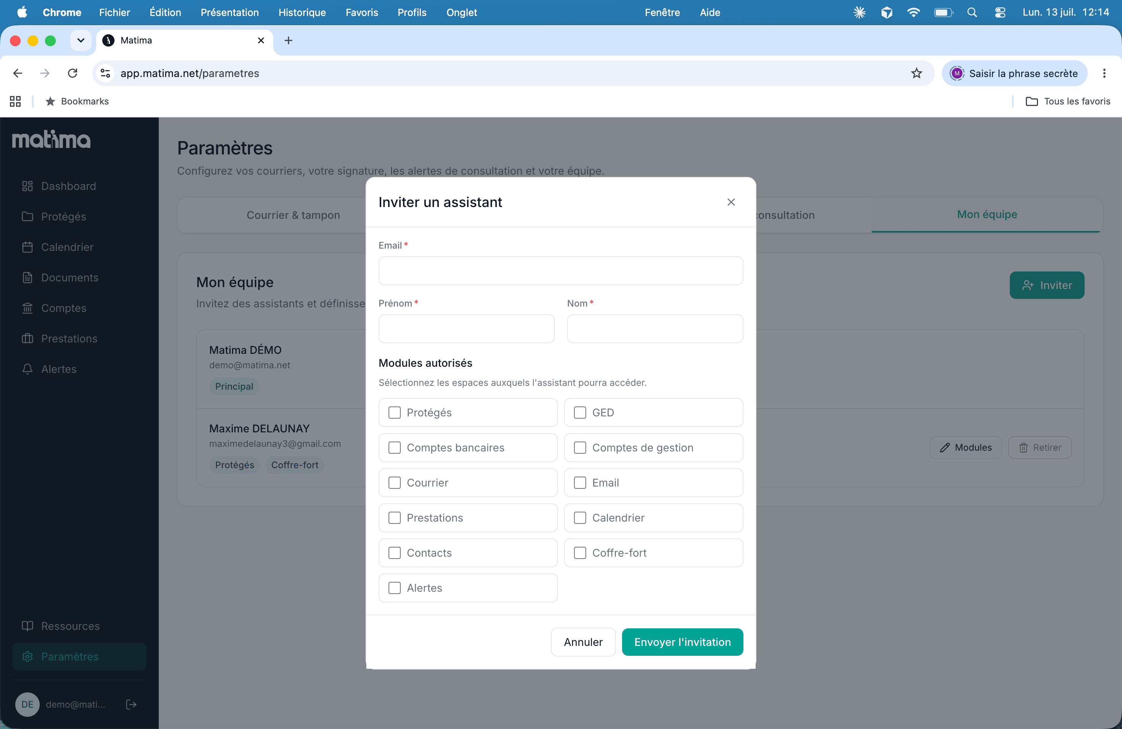Click Envoyer l'invitation button
Image resolution: width=1122 pixels, height=729 pixels.
pyautogui.click(x=682, y=642)
